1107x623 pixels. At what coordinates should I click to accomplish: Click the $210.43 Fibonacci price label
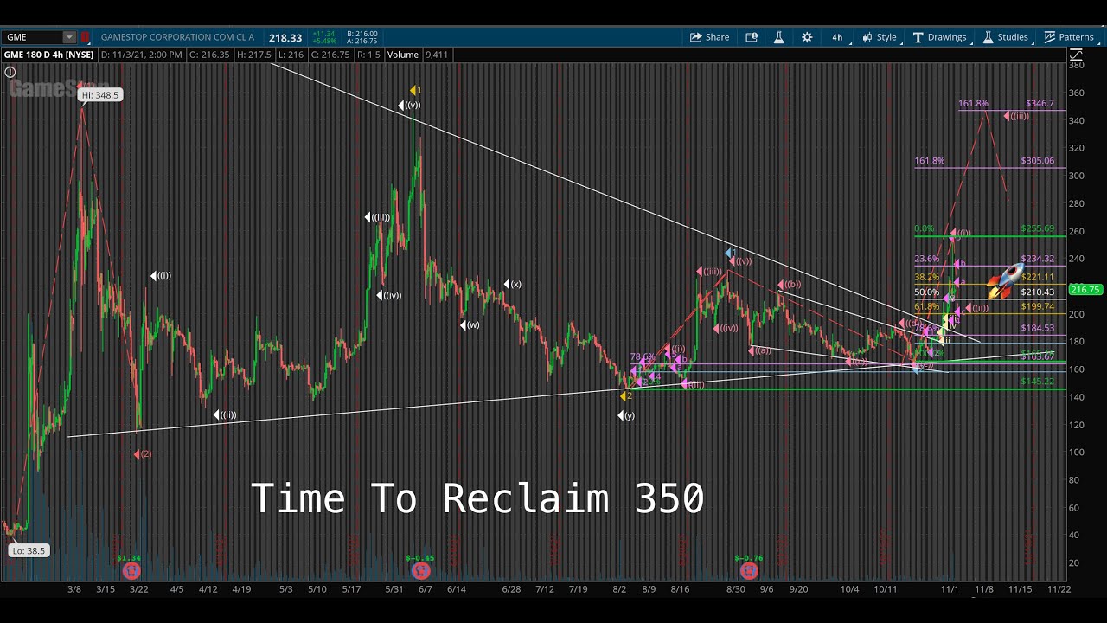click(1037, 292)
